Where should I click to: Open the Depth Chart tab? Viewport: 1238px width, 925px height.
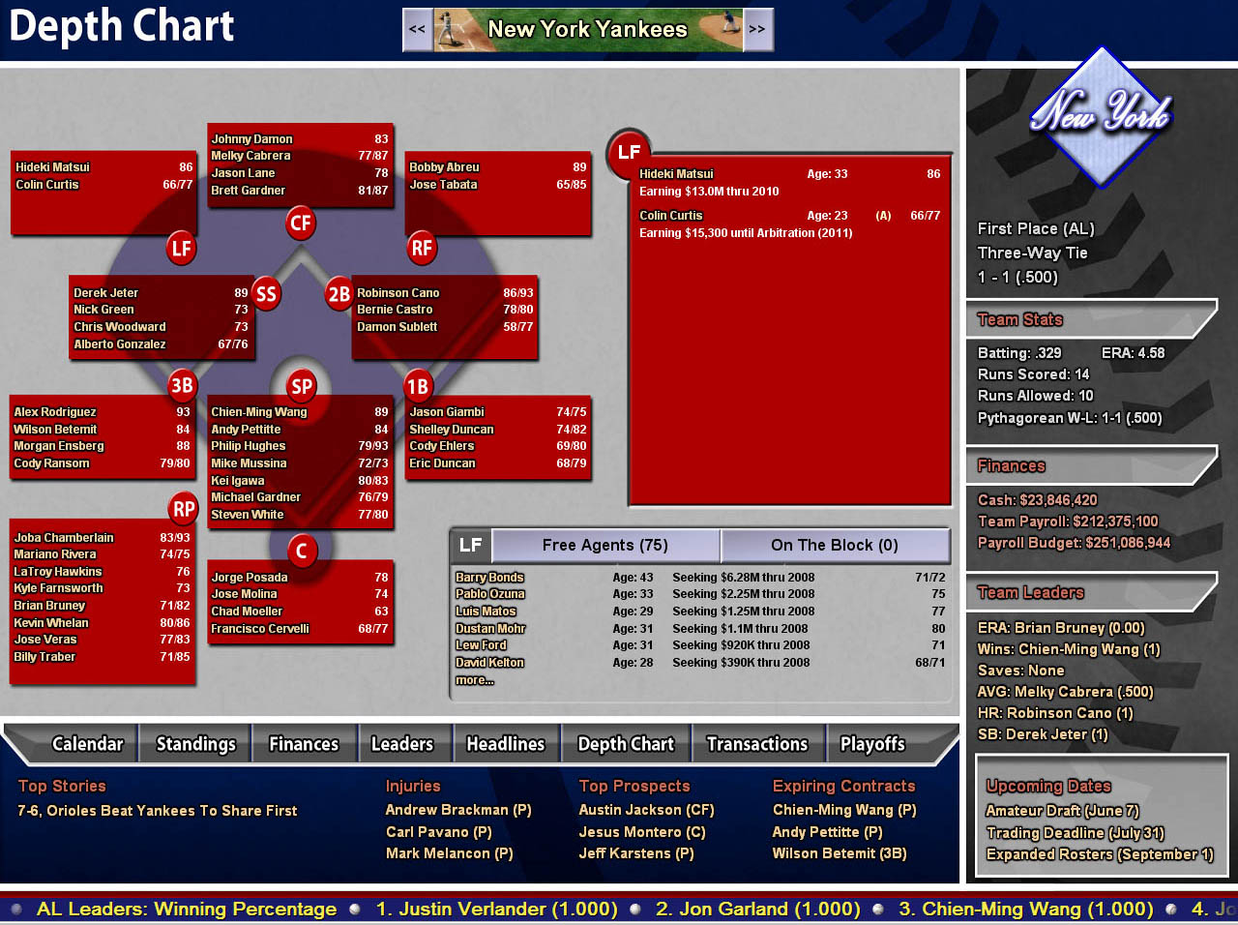click(x=626, y=744)
